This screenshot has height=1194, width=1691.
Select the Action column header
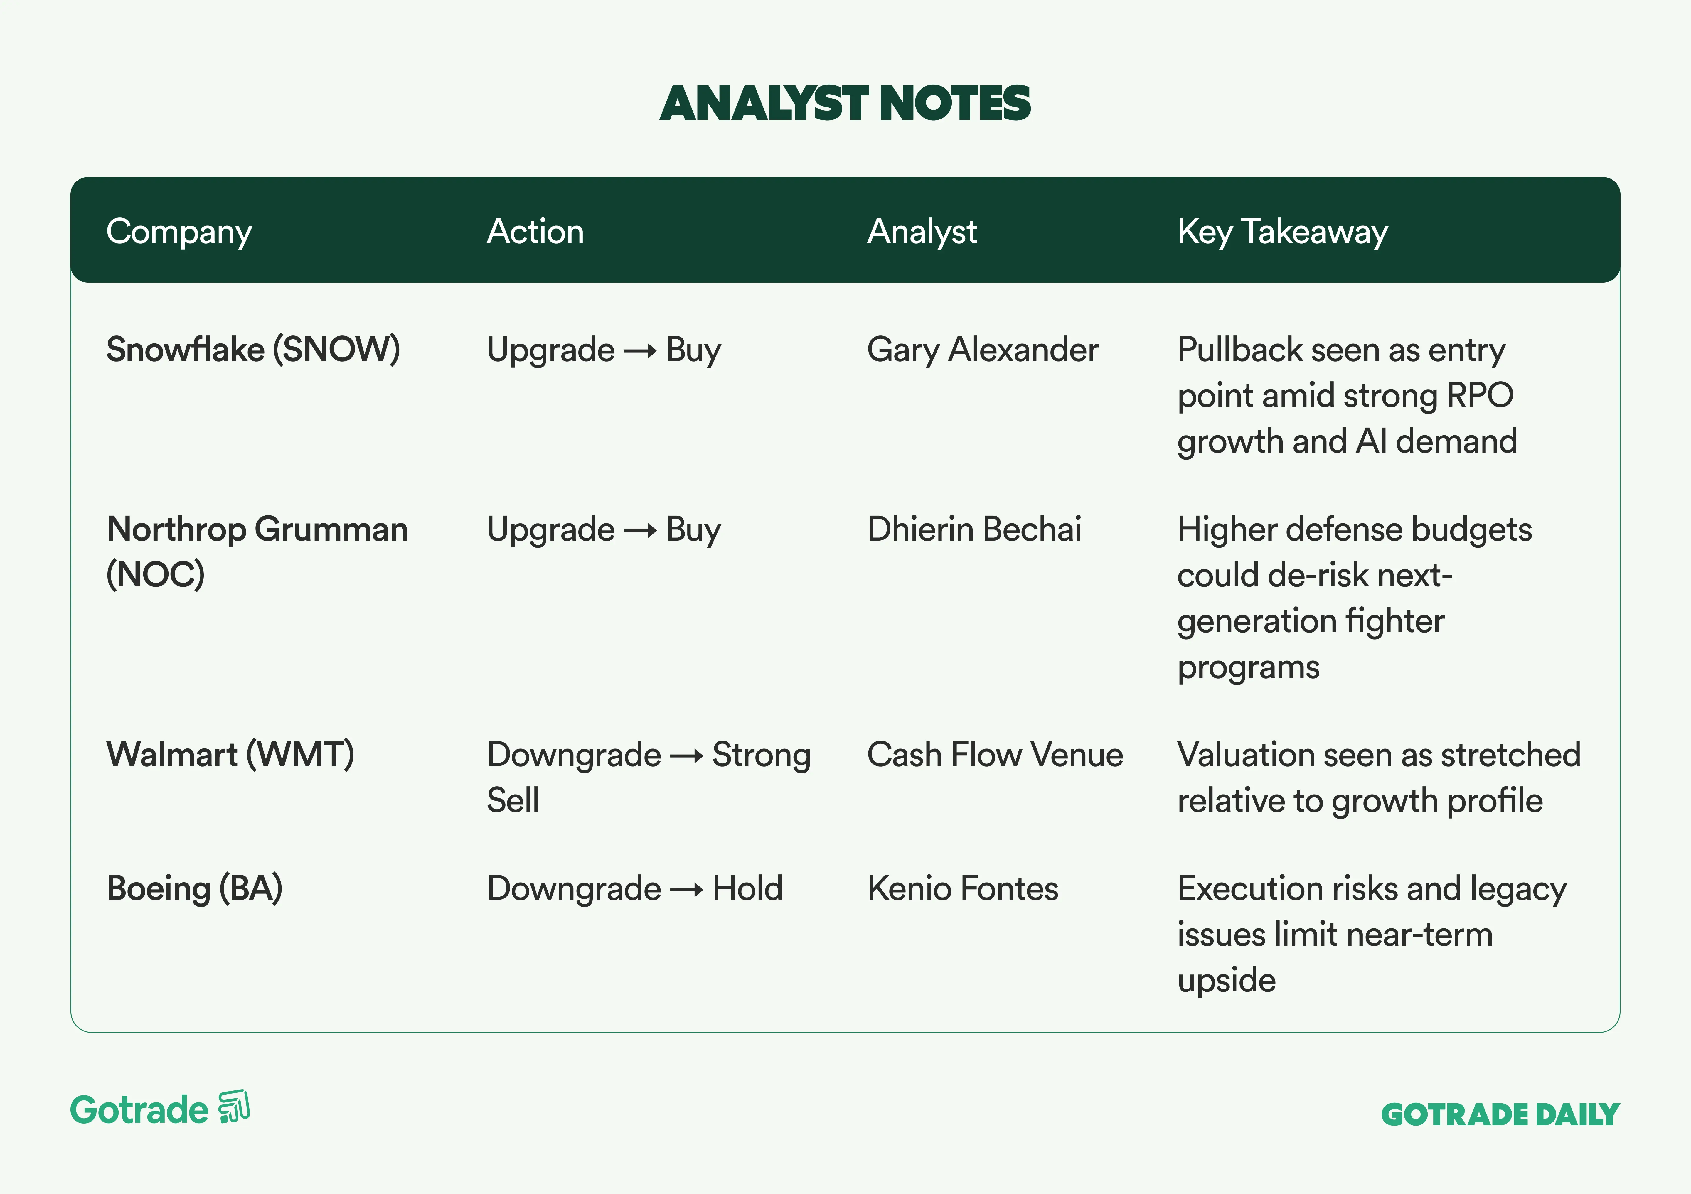tap(535, 232)
